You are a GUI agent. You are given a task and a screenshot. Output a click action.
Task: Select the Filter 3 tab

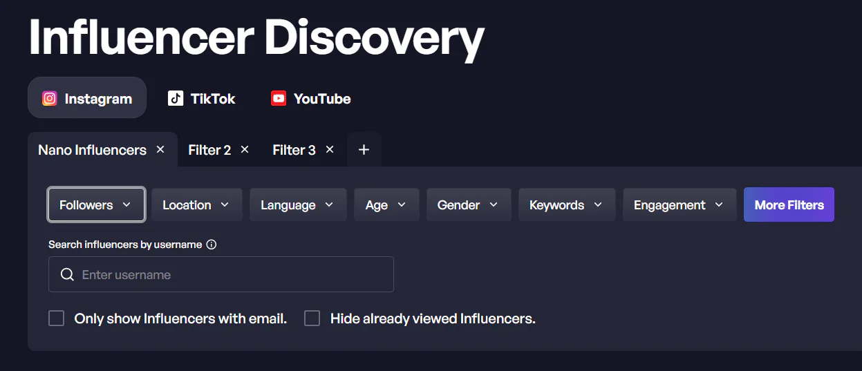click(294, 150)
